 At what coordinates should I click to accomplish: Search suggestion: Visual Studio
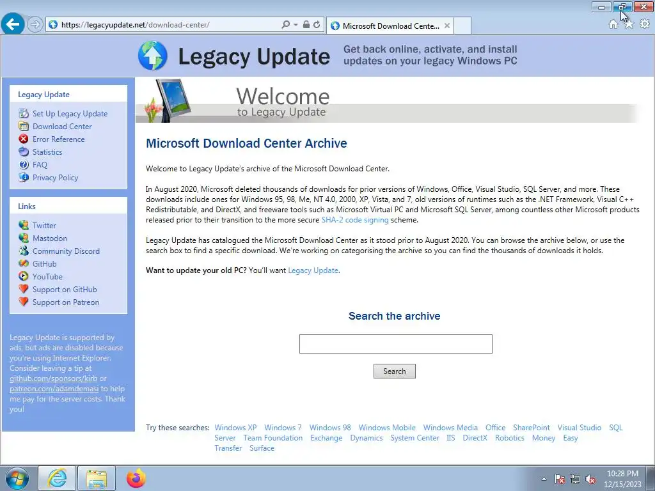pos(580,428)
